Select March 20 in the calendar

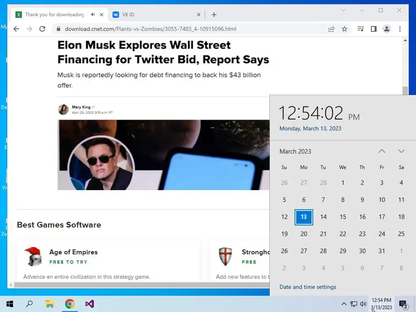304,234
